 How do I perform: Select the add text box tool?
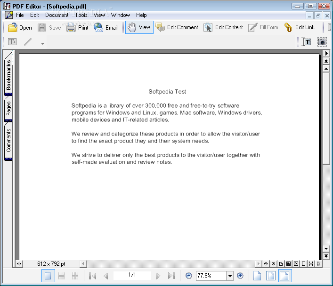point(12,41)
